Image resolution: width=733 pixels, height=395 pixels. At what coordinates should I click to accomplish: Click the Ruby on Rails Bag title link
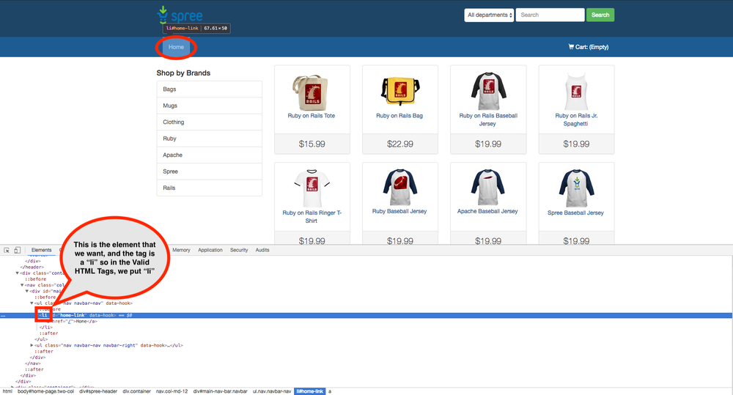pos(399,116)
